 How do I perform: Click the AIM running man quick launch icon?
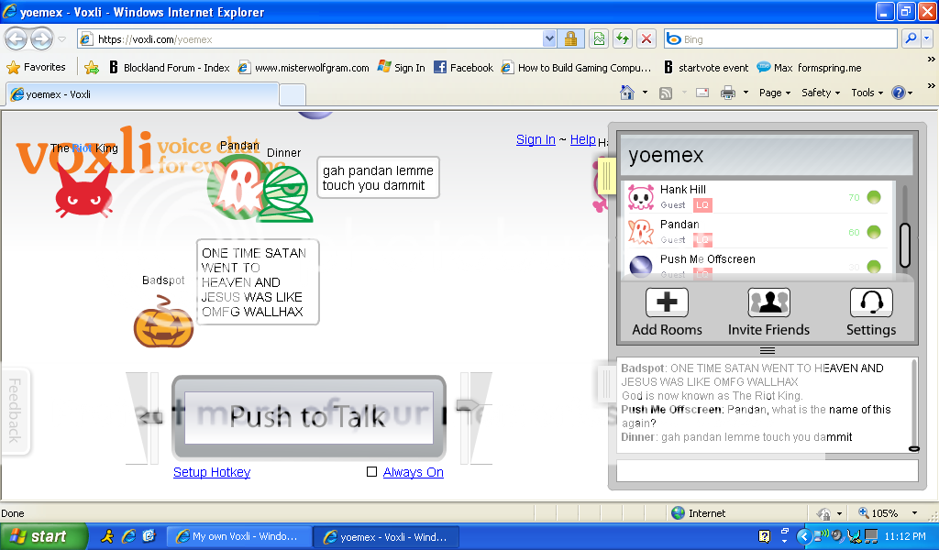coord(107,536)
